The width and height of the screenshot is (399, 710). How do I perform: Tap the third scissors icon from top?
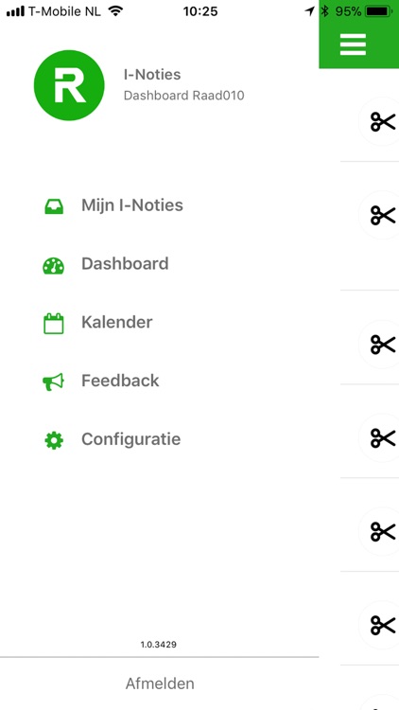click(x=383, y=345)
